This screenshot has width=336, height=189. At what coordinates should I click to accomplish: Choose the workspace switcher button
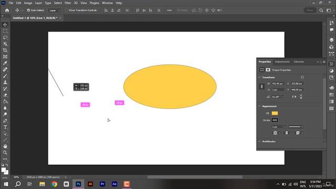point(329,10)
